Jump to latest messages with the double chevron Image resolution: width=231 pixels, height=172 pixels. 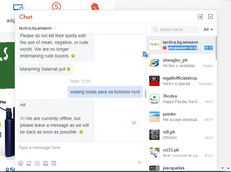[x=134, y=123]
